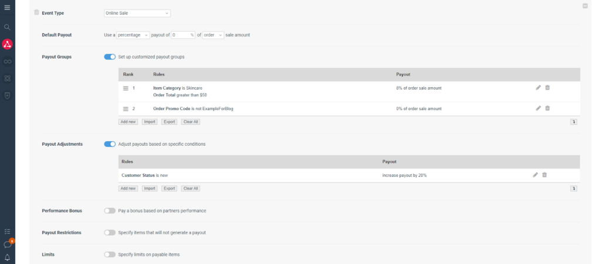
Task: Open the percentage payout type dropdown
Action: [133, 35]
